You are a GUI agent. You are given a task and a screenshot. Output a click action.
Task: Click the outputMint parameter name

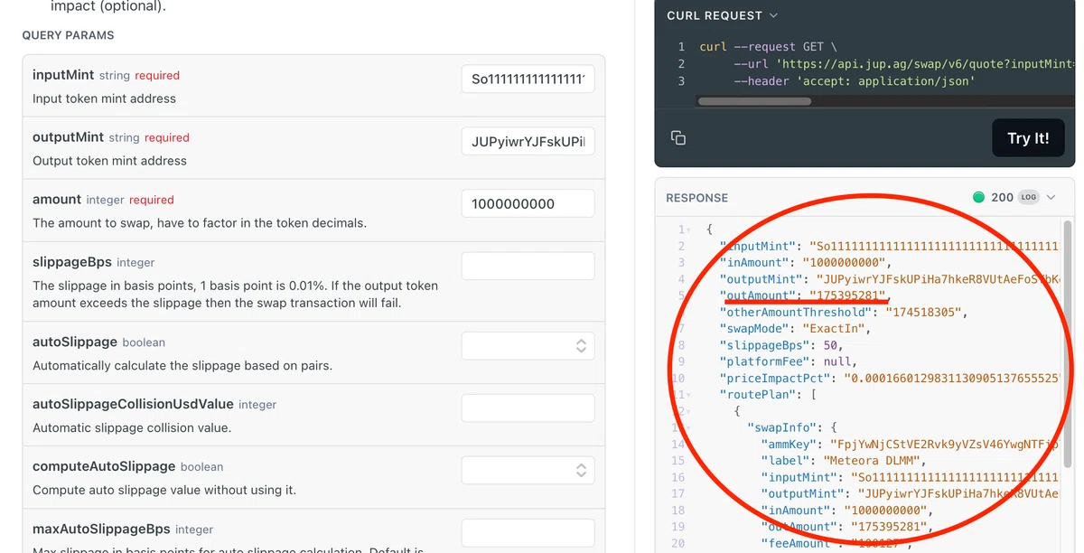pyautogui.click(x=68, y=137)
